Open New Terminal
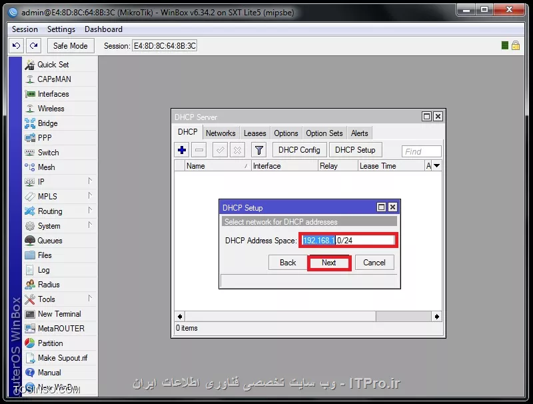Image resolution: width=533 pixels, height=404 pixels. tap(60, 314)
